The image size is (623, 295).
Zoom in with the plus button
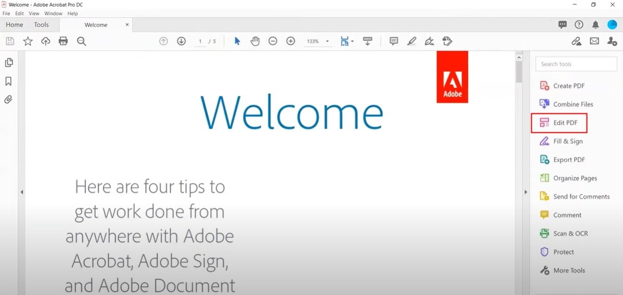pos(291,41)
